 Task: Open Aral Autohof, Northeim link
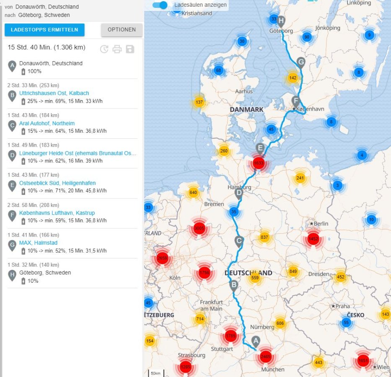pos(47,123)
